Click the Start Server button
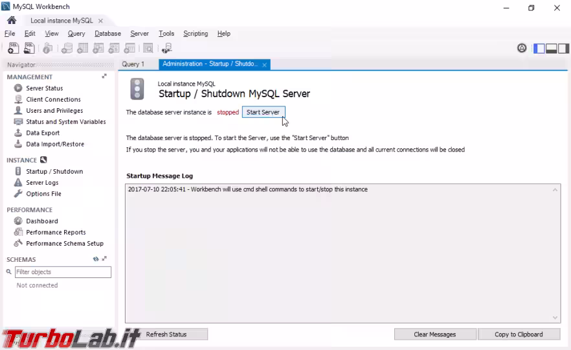Viewport: 571px width, 350px height. 263,112
